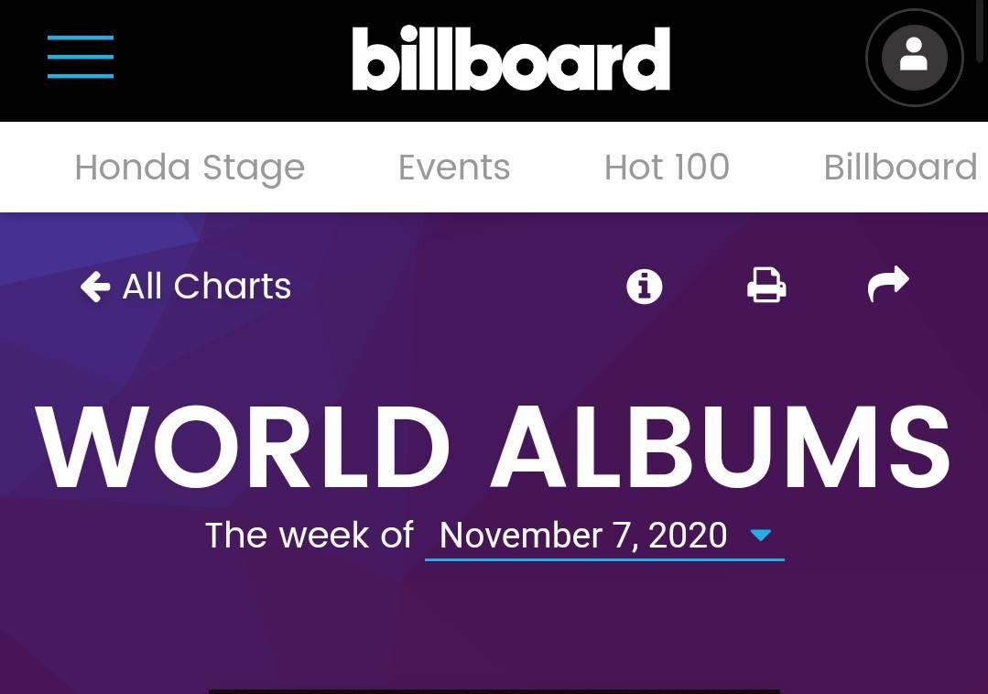Viewport: 988px width, 694px height.
Task: Select the Hot 100 tab
Action: click(667, 168)
